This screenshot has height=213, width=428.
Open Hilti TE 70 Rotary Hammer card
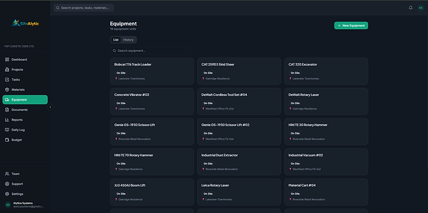click(x=152, y=162)
